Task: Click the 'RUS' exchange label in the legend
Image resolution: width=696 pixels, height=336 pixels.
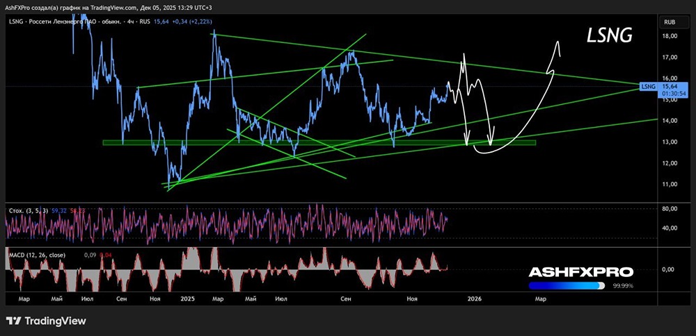Action: click(146, 22)
